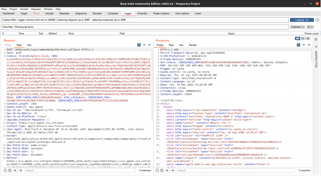Screen dimensions: 321x176
Task: Open the Render tab in Response
Action: (193, 45)
